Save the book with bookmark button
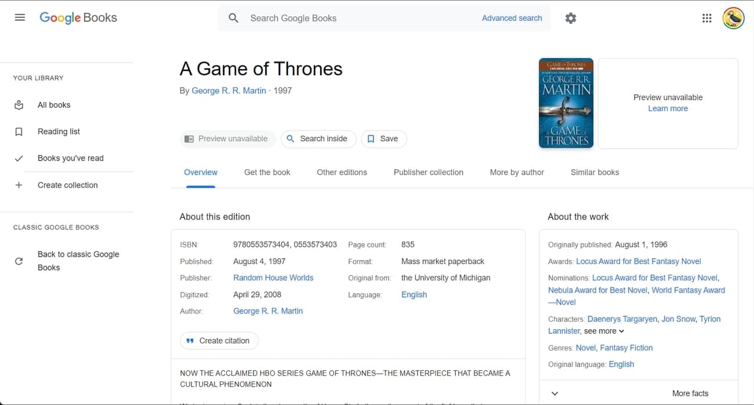Screen dimensions: 754x405 [x=383, y=139]
